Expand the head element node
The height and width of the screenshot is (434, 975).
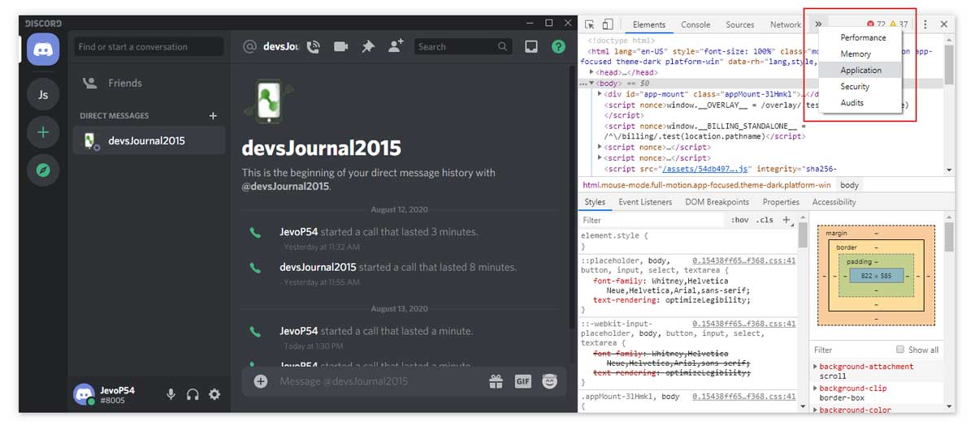coord(592,72)
